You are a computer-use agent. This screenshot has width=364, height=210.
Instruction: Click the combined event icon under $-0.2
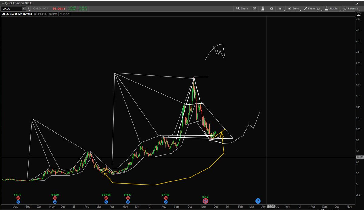coord(206,201)
